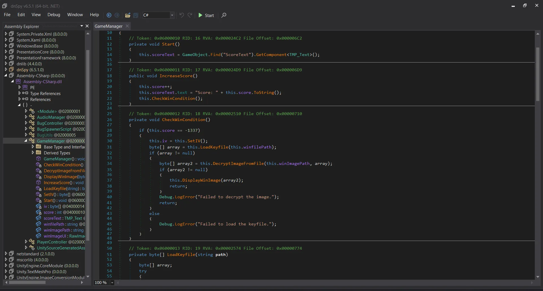
Task: Click the Navigate Forward arrow icon
Action: coord(117,15)
